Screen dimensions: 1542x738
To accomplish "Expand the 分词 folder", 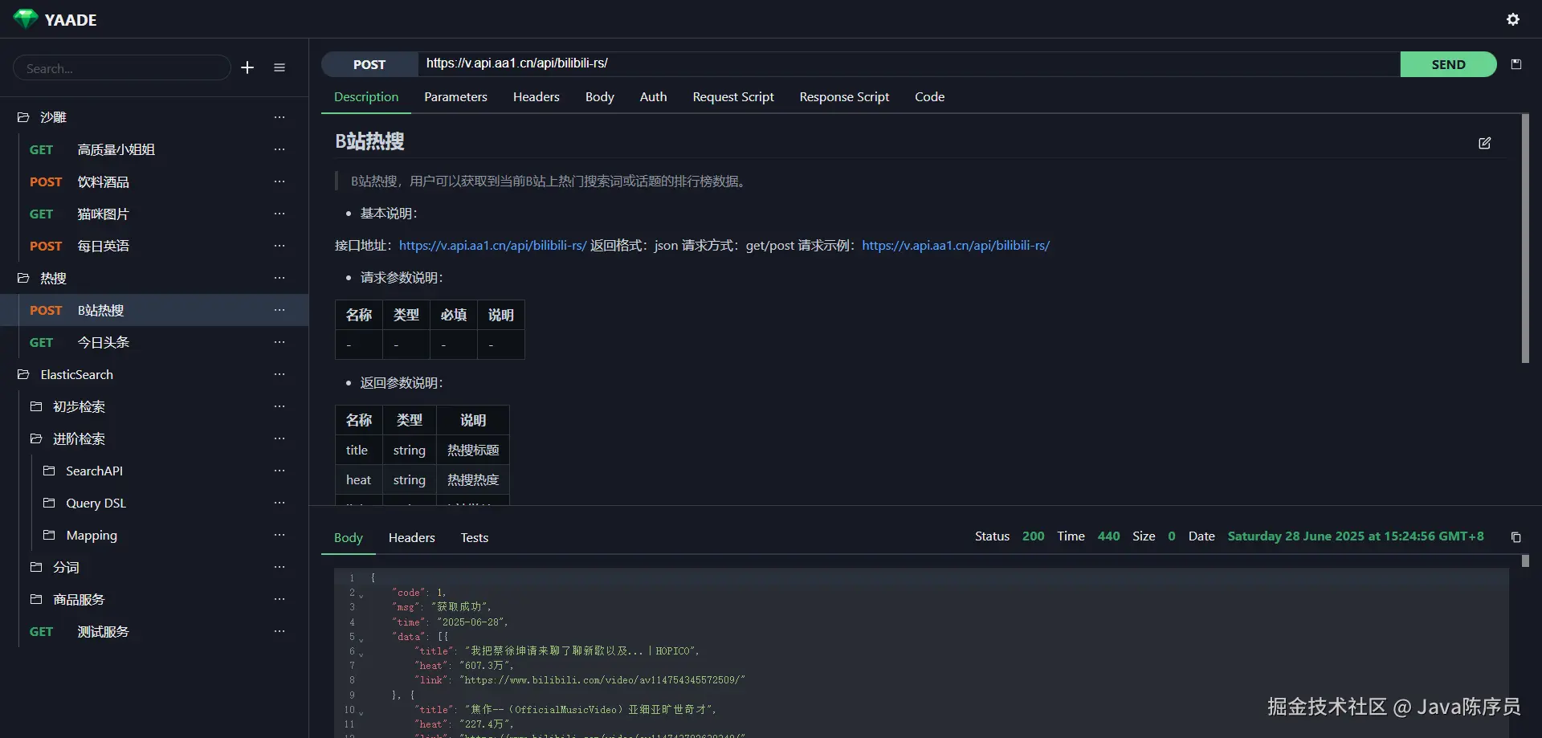I will pyautogui.click(x=36, y=567).
